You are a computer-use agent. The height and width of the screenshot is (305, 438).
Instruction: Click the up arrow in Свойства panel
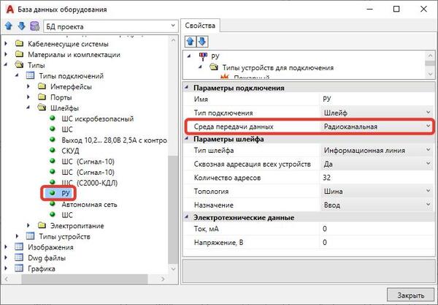pos(188,41)
